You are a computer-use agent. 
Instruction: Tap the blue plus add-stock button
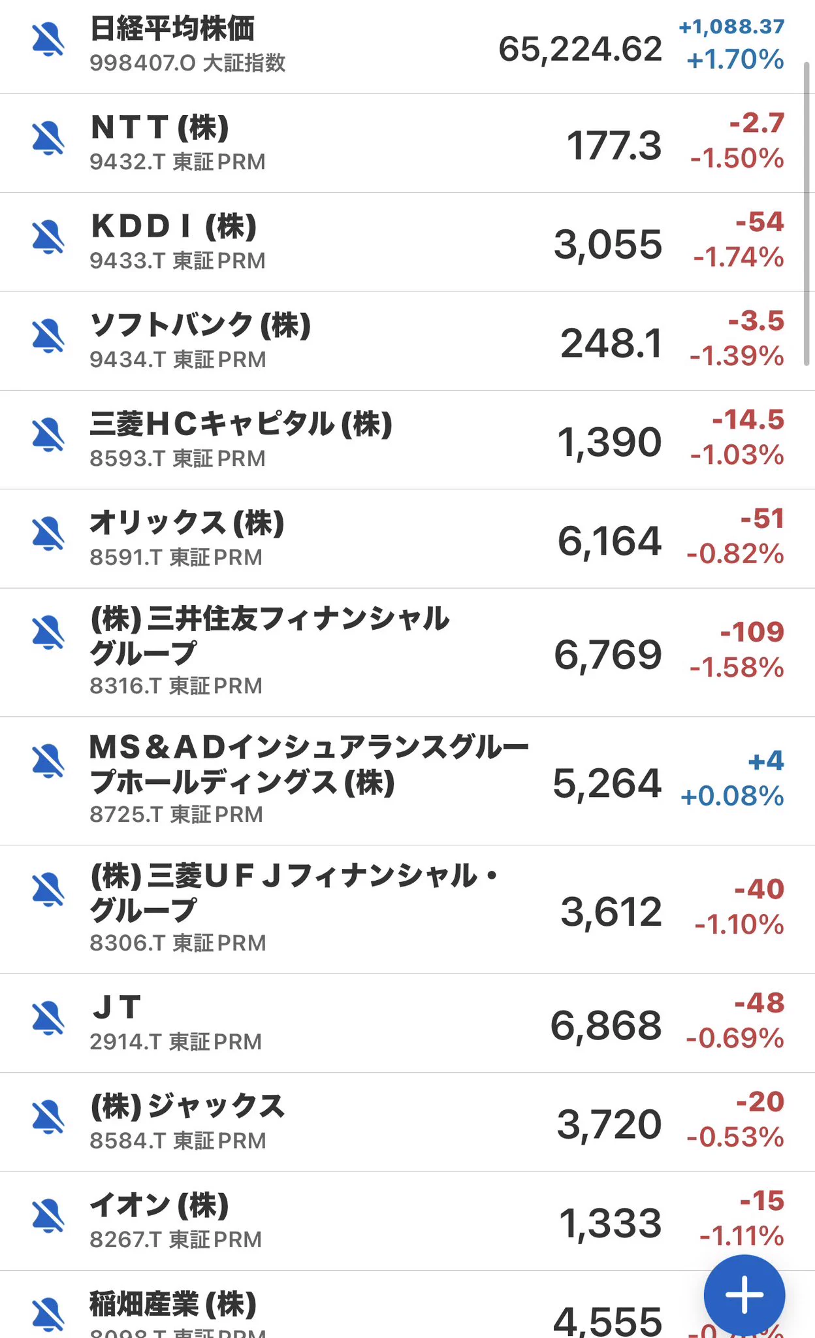tap(744, 1294)
